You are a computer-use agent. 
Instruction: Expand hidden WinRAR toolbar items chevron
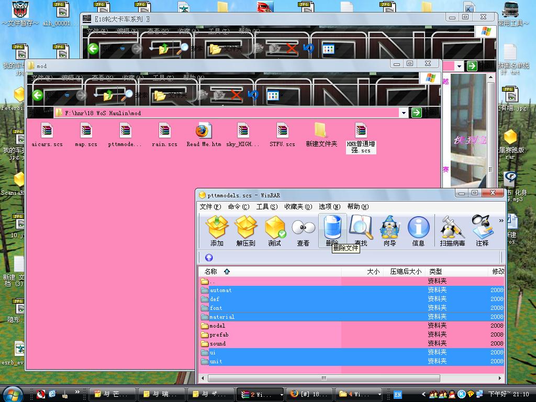pos(501,221)
